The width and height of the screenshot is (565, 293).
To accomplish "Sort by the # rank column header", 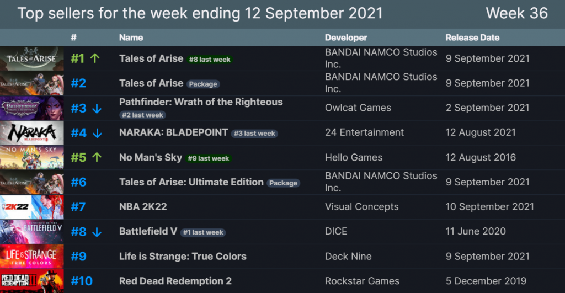I will point(73,38).
